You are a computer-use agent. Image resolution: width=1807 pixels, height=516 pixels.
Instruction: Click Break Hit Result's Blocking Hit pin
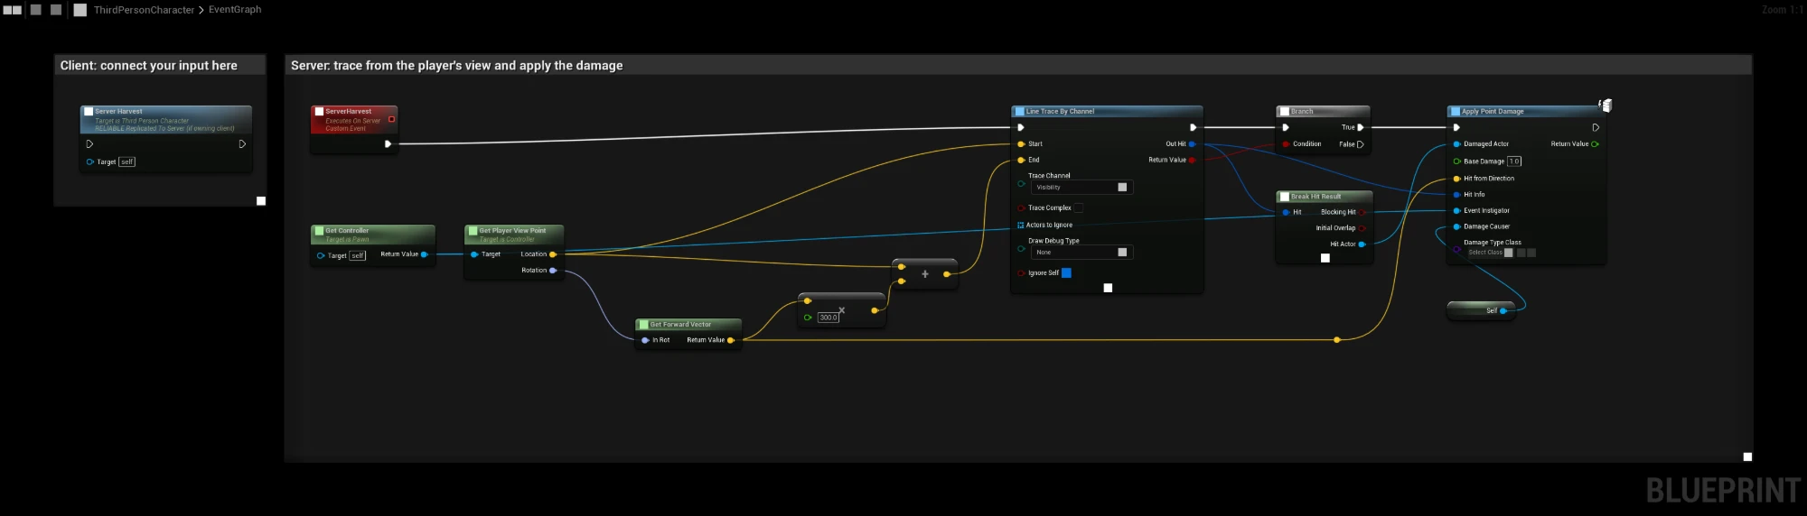(1362, 212)
